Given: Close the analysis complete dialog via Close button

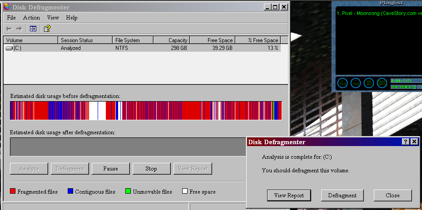Looking at the screenshot, I should pos(392,195).
